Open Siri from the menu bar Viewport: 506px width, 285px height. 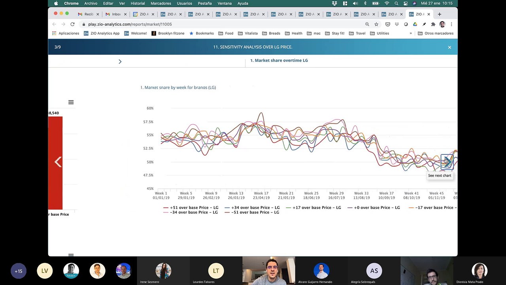click(x=414, y=3)
